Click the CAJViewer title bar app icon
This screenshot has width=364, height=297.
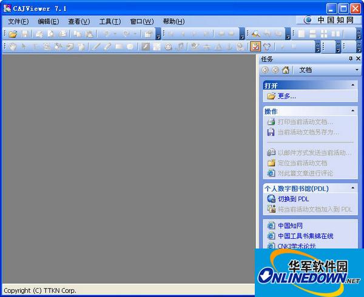click(x=7, y=8)
